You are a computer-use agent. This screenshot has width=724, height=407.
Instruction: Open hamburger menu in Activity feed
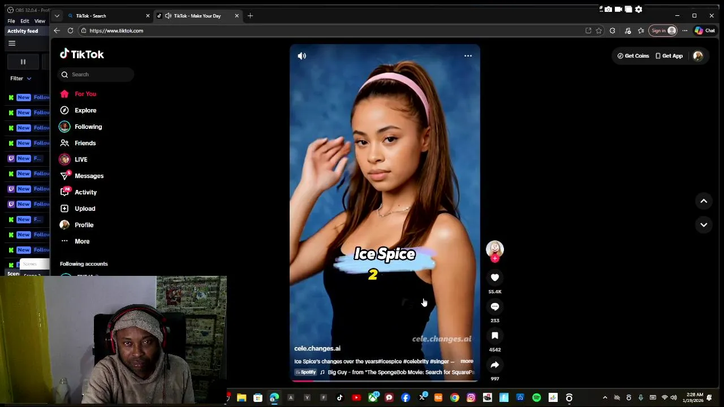pyautogui.click(x=12, y=44)
